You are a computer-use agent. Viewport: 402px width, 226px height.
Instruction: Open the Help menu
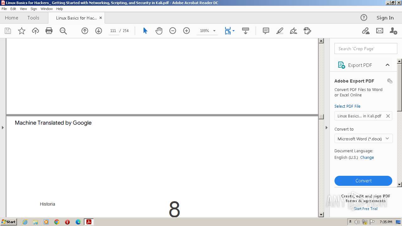[60, 9]
